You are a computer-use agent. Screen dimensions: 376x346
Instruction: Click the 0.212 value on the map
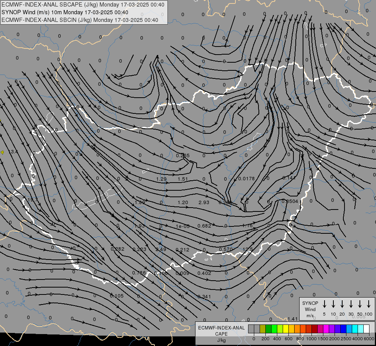pos(182,250)
